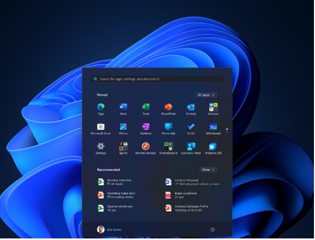
Task: Click More in the Recommended section
Action: tap(208, 170)
